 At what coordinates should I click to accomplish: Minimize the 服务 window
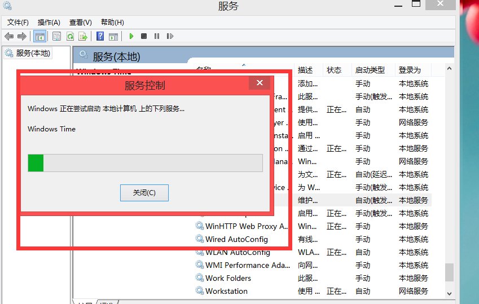click(398, 5)
